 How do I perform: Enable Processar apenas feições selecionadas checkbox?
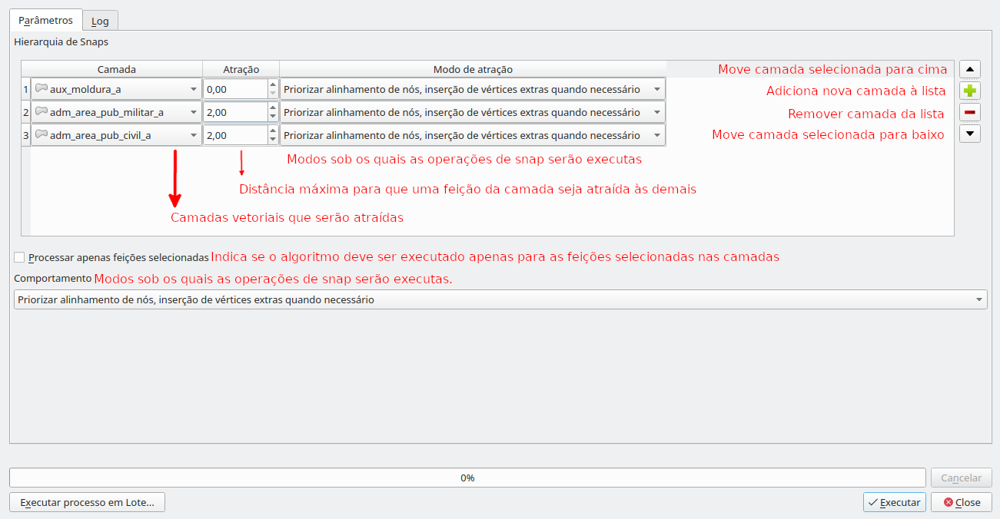click(19, 257)
